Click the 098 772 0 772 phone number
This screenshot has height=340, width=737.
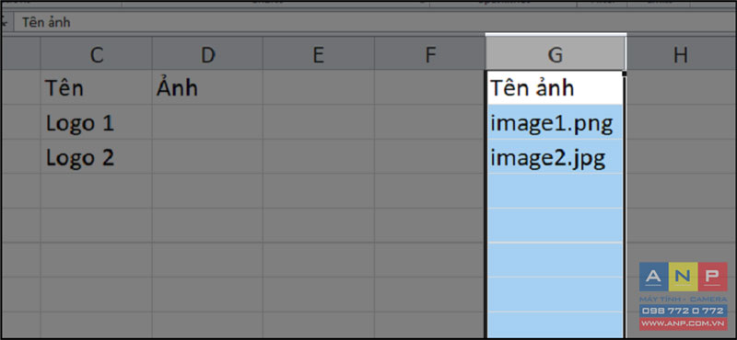pos(683,311)
